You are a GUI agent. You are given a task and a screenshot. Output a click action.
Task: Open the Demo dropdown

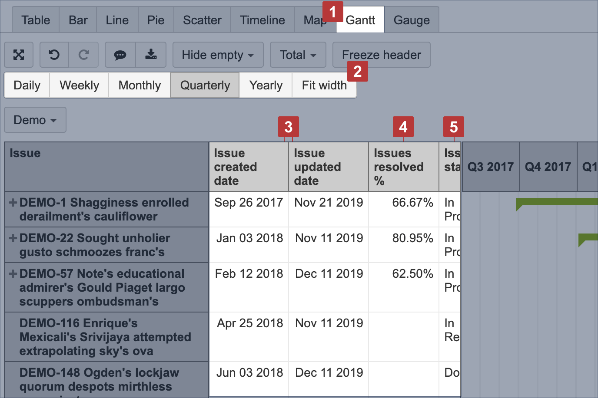(35, 120)
